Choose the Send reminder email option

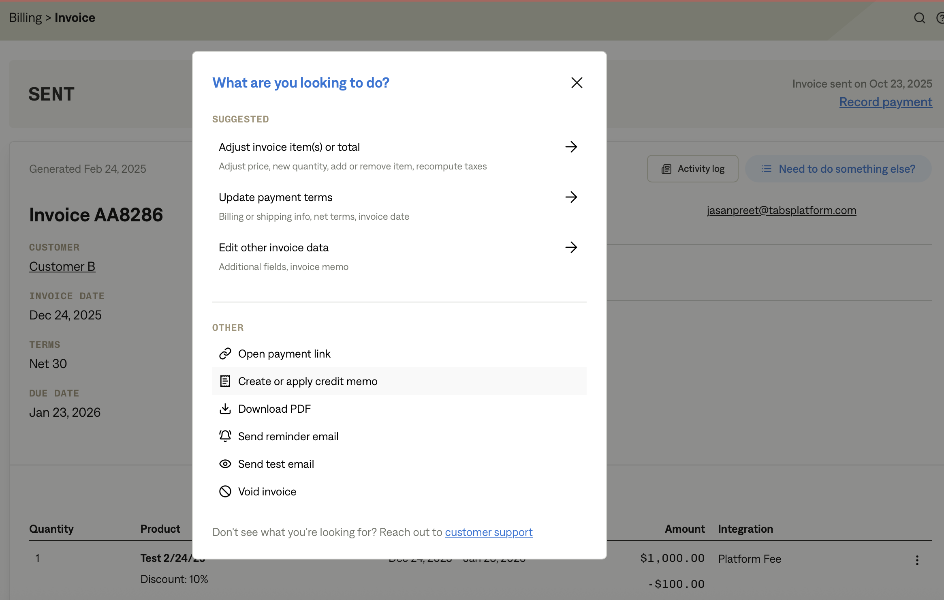(288, 436)
